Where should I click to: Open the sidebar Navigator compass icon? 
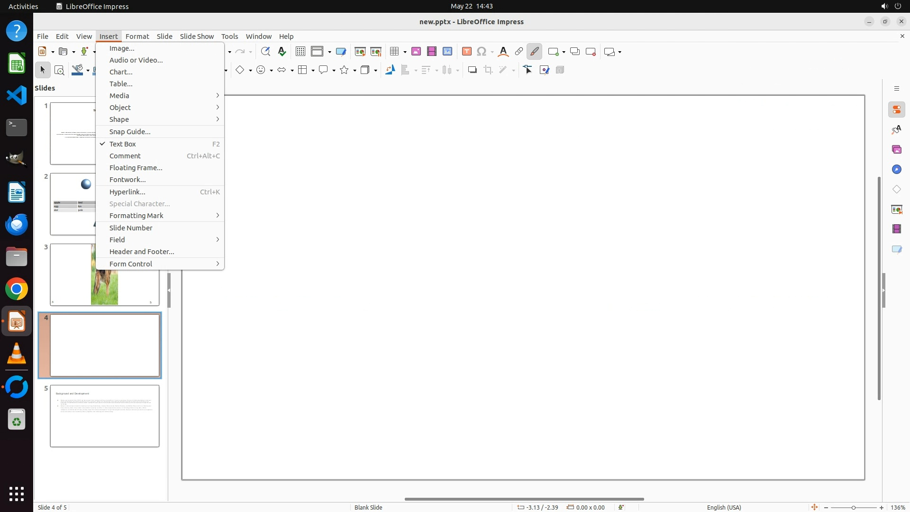point(896,170)
